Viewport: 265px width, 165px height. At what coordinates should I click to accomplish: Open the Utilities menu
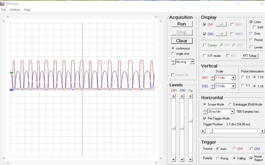15,10
